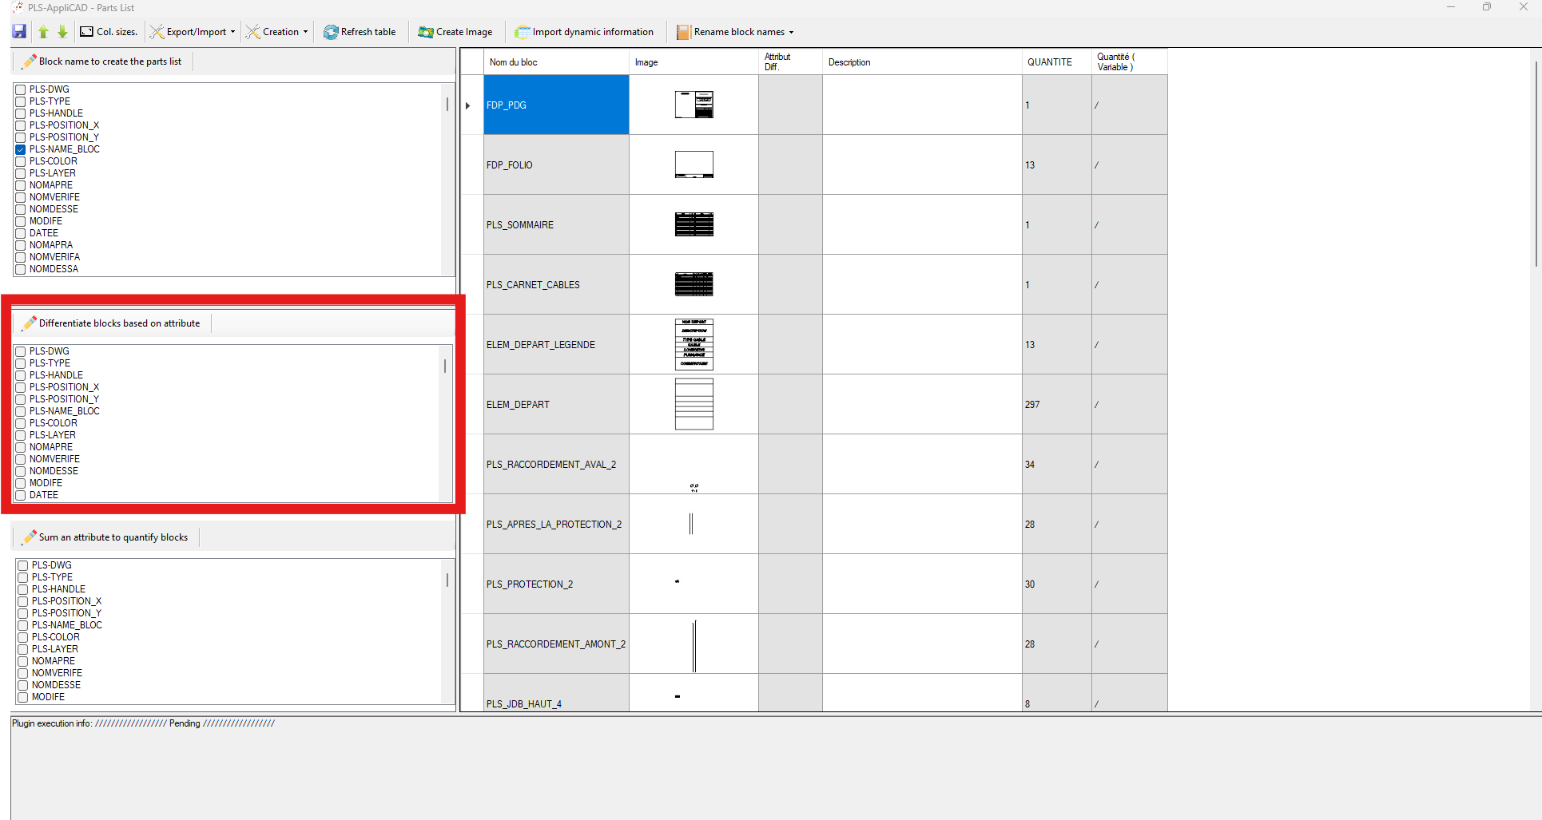The width and height of the screenshot is (1542, 820).
Task: Select the ELEM_DEPART_LEGENDE image thumbnail
Action: tap(694, 344)
